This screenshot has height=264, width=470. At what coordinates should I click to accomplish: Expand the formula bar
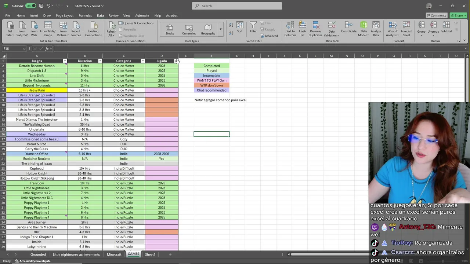tap(466, 49)
